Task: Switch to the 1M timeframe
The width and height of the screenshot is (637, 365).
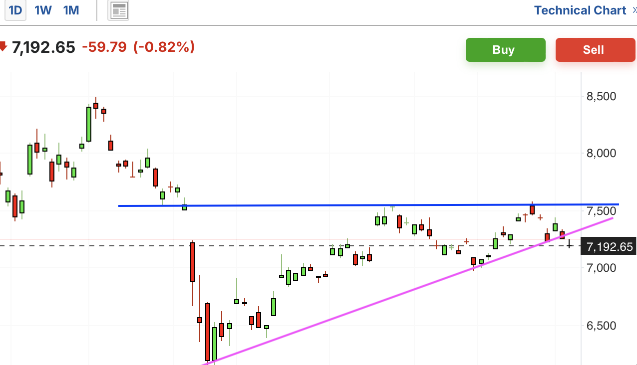Action: 71,10
